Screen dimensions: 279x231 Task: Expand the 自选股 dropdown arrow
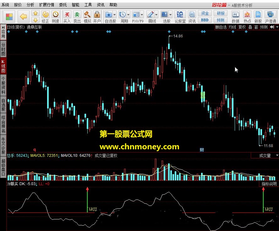115,14
